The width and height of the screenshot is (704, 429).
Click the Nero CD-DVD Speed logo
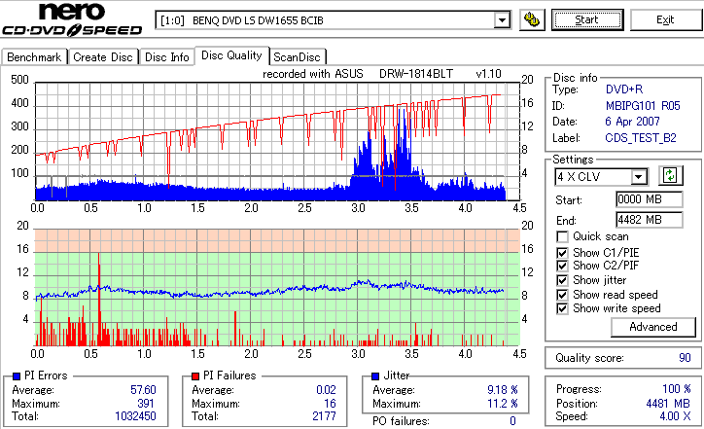72,18
